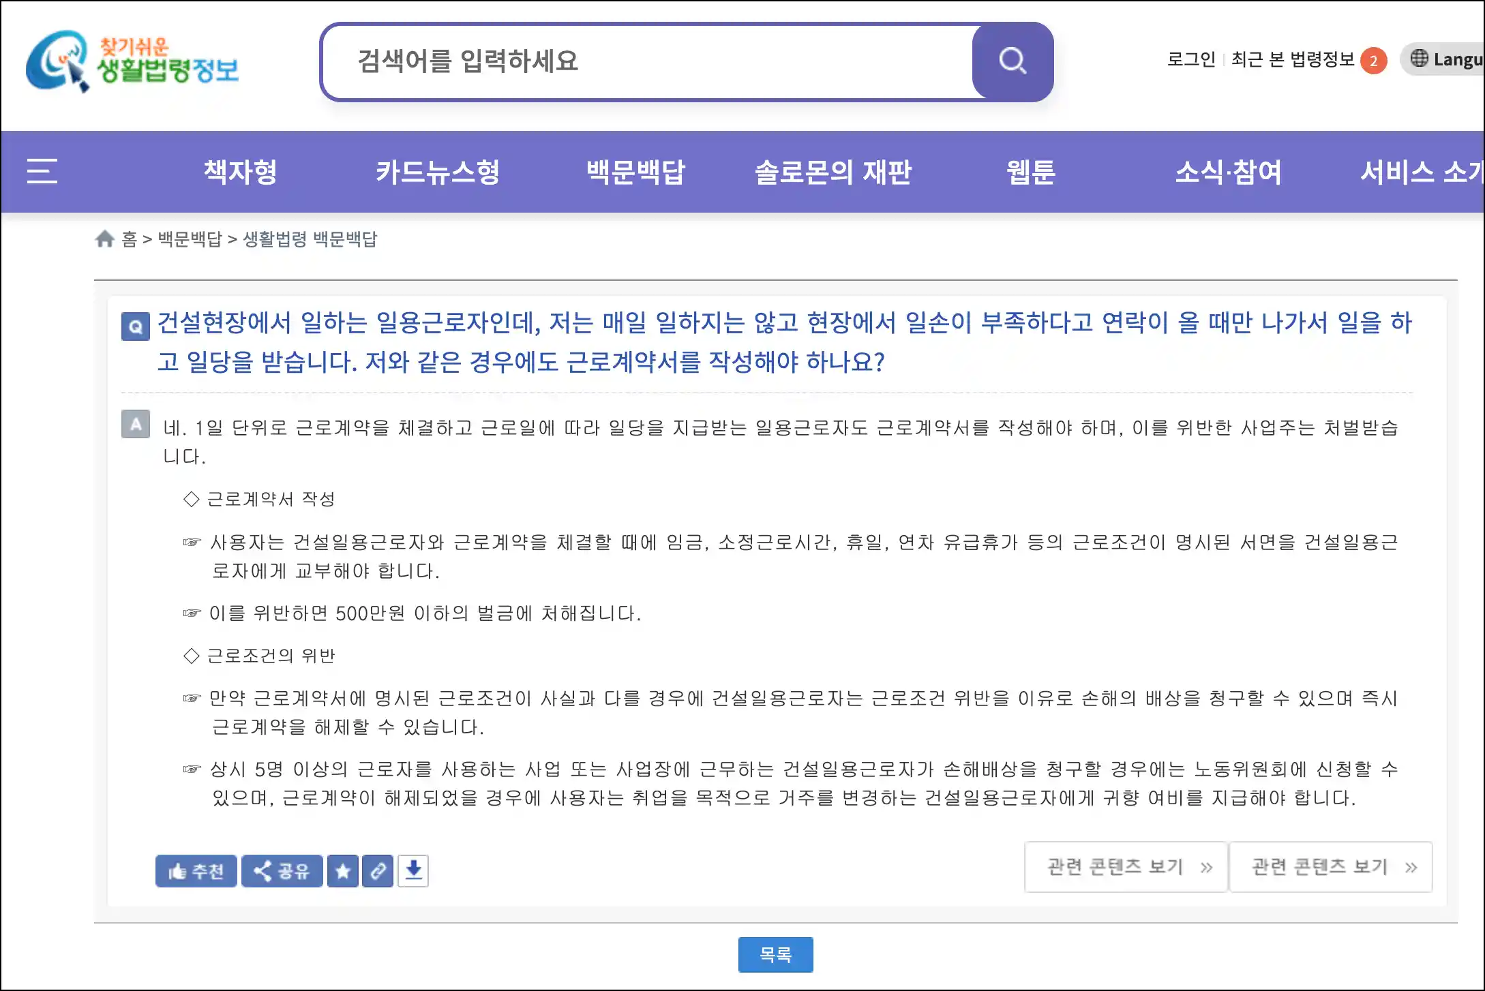Open the 솔로몬의 재판 menu
Screen dimensions: 1485x991
coord(833,172)
